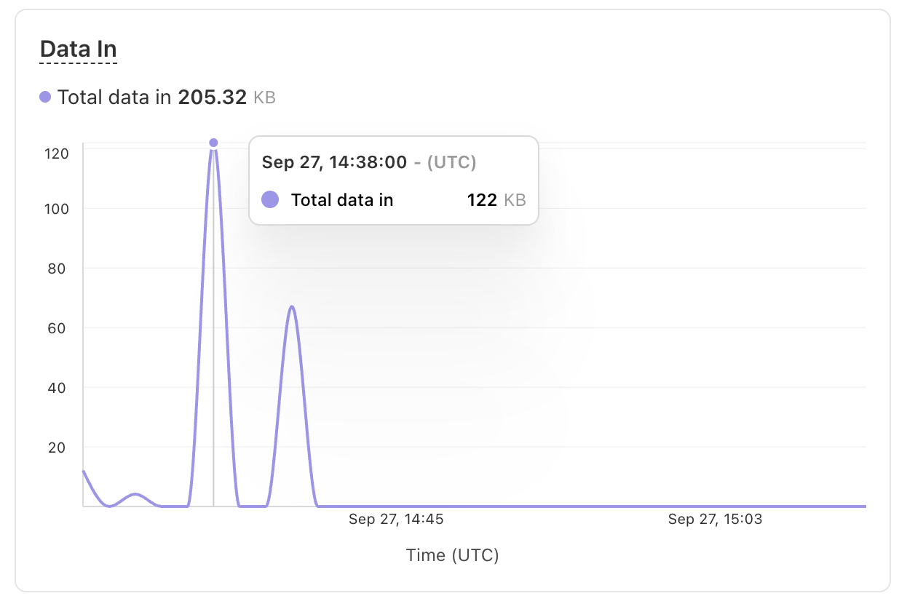Image resolution: width=907 pixels, height=604 pixels.
Task: Click the vertical hover line below the peak
Action: pos(213,327)
